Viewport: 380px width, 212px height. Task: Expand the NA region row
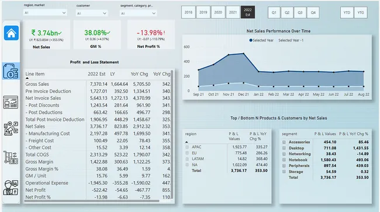pos(187,165)
